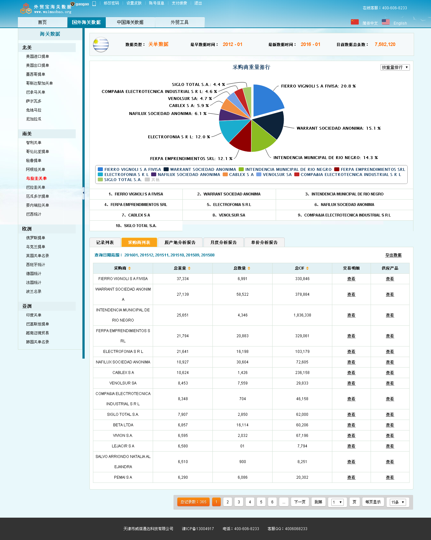Sort by 总CIF column arrows
431x540 pixels.
pyautogui.click(x=307, y=268)
